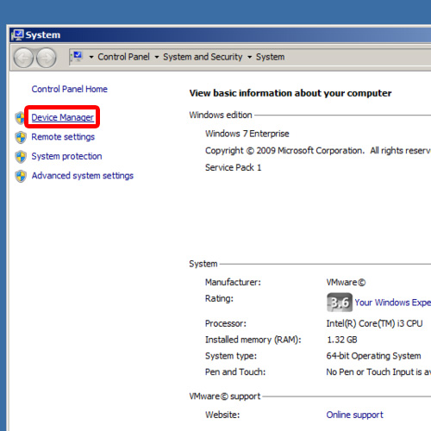Click the No Pen or Touch Input value

pos(378,372)
